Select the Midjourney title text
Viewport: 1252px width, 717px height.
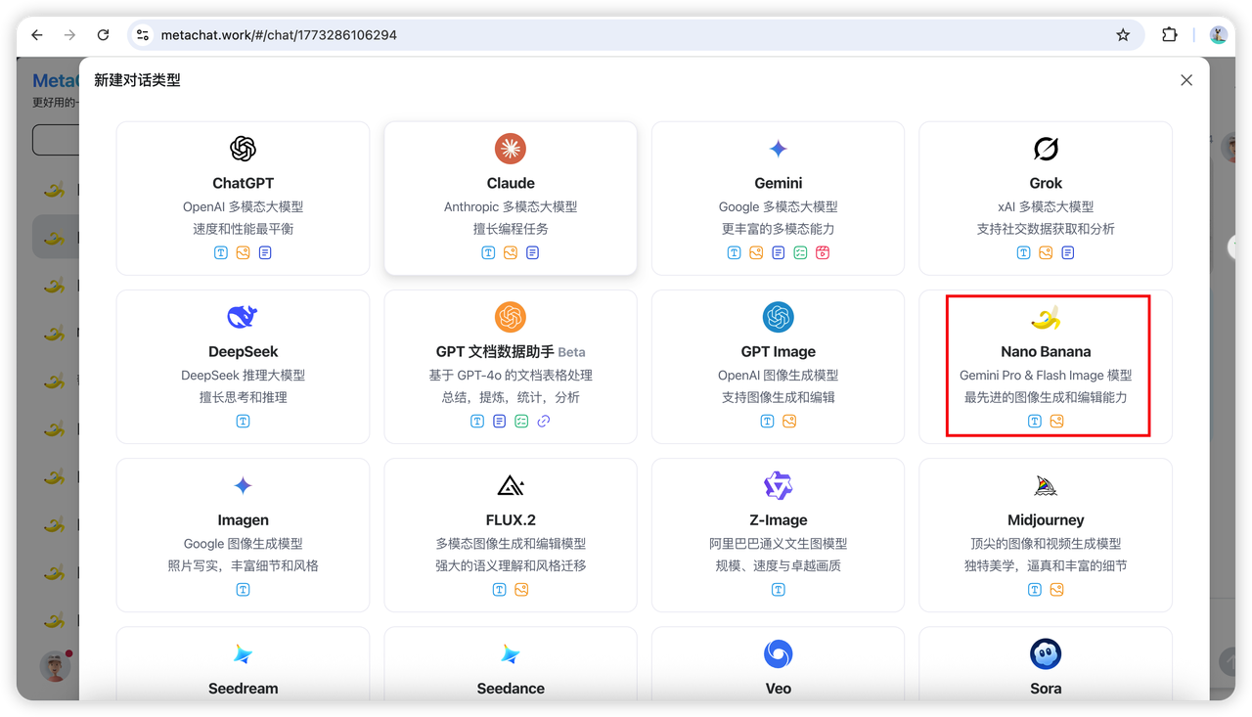tap(1046, 519)
